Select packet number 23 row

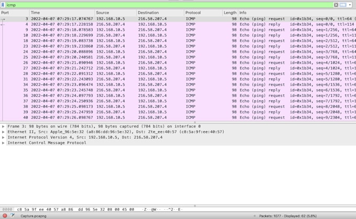[178, 46]
